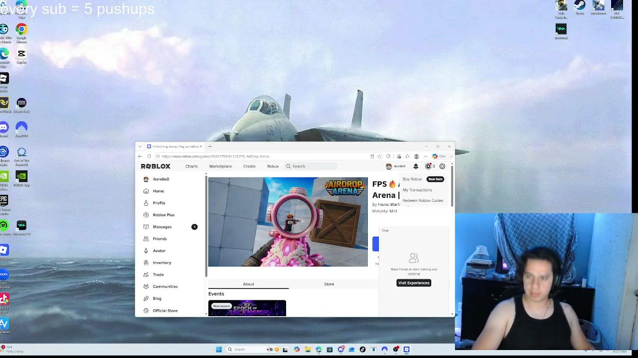
Task: Click the weather widget on the taskbar
Action: point(12,349)
